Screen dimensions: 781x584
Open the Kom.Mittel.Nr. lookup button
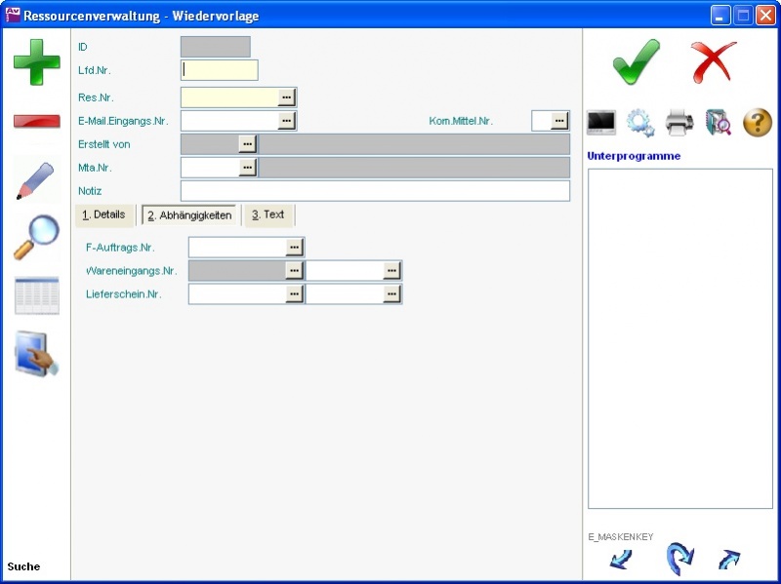point(559,120)
